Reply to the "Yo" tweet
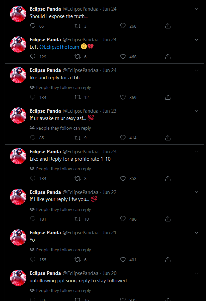The width and height of the screenshot is (206, 301). tap(33, 260)
